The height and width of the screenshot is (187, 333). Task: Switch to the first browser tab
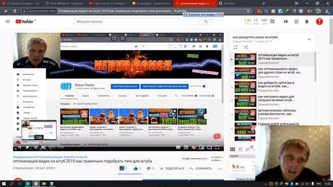coord(21,4)
